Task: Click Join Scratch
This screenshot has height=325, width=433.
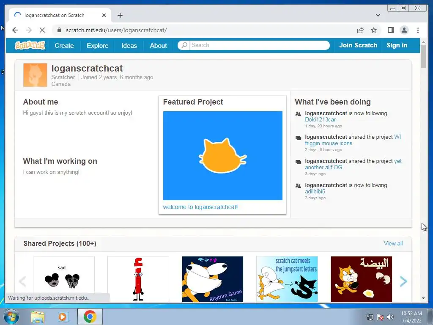Action: pyautogui.click(x=358, y=45)
